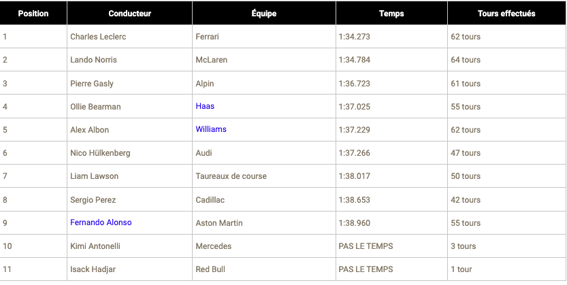Open the Haas team link
Image resolution: width=567 pixels, height=285 pixels.
coord(205,106)
